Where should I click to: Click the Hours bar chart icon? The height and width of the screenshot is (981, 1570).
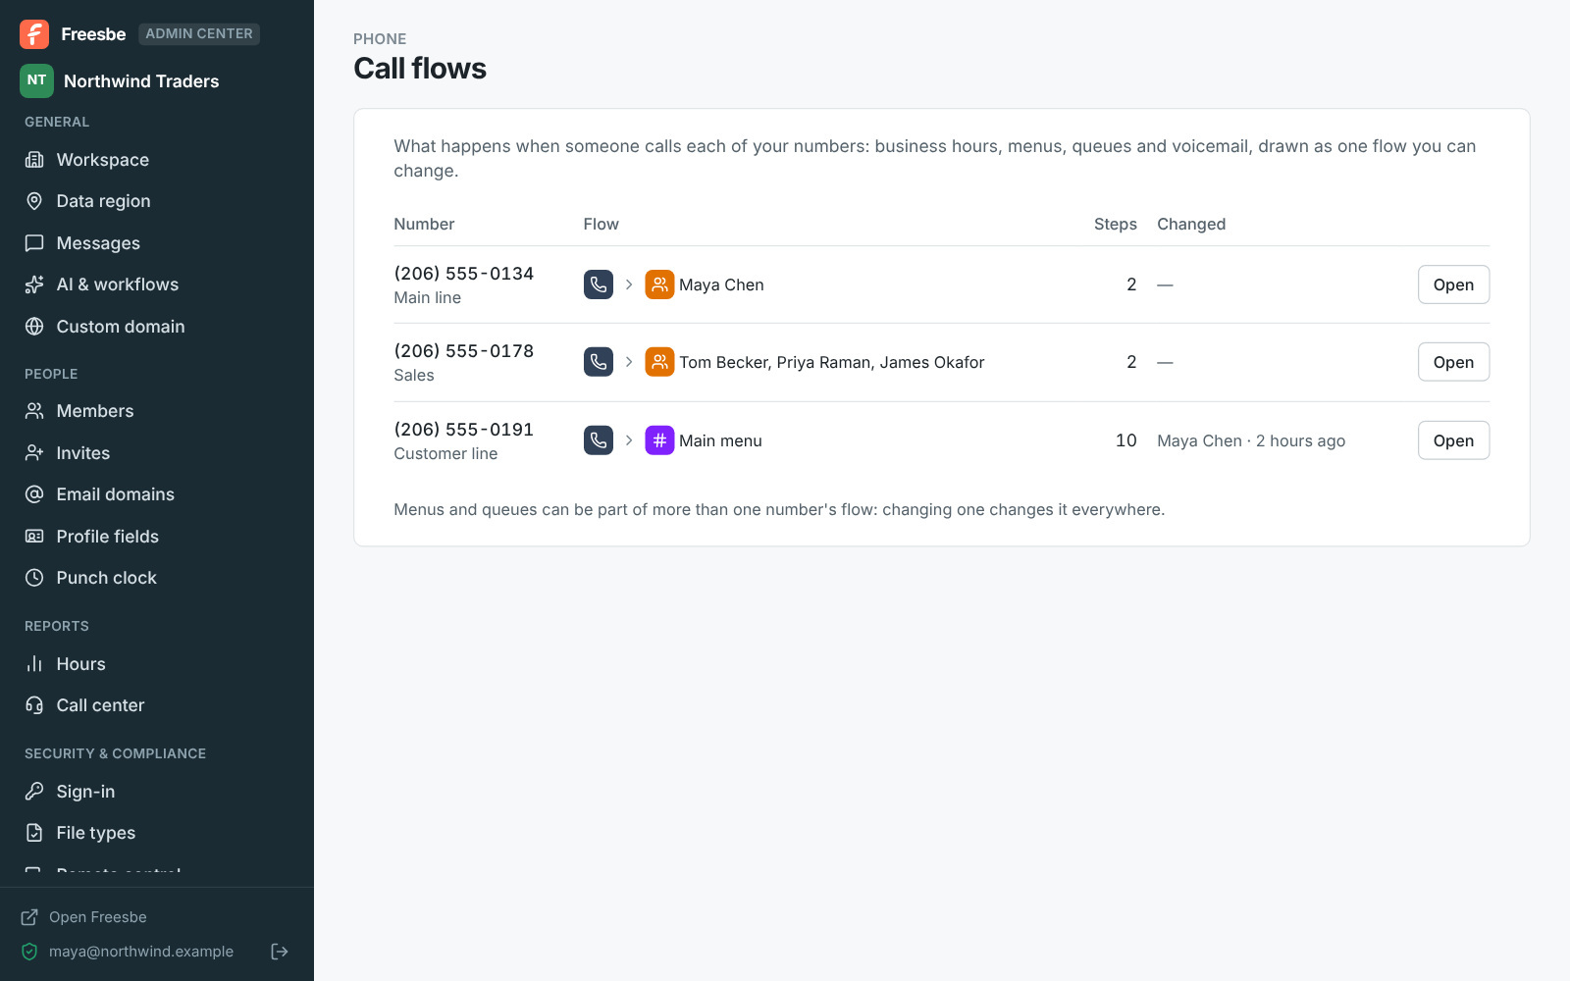[34, 664]
